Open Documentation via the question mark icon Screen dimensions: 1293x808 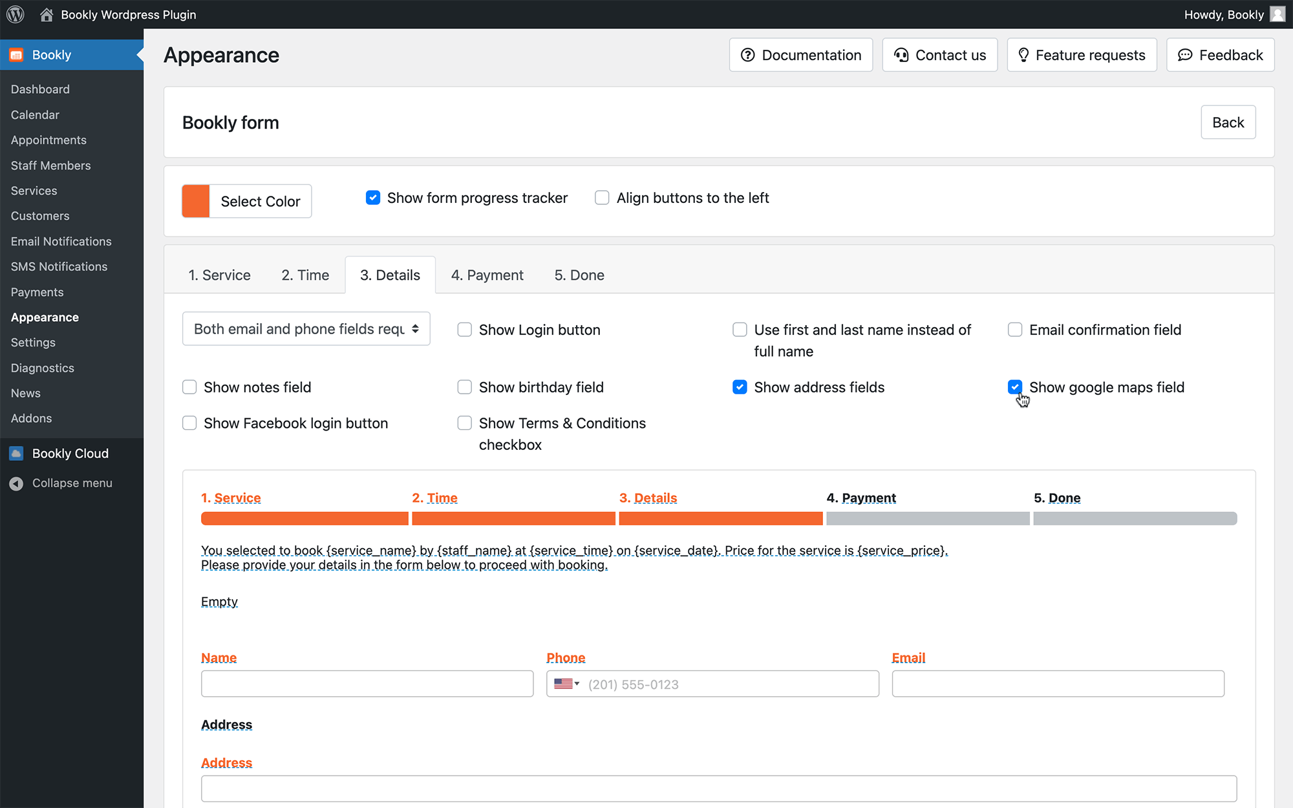click(x=748, y=55)
